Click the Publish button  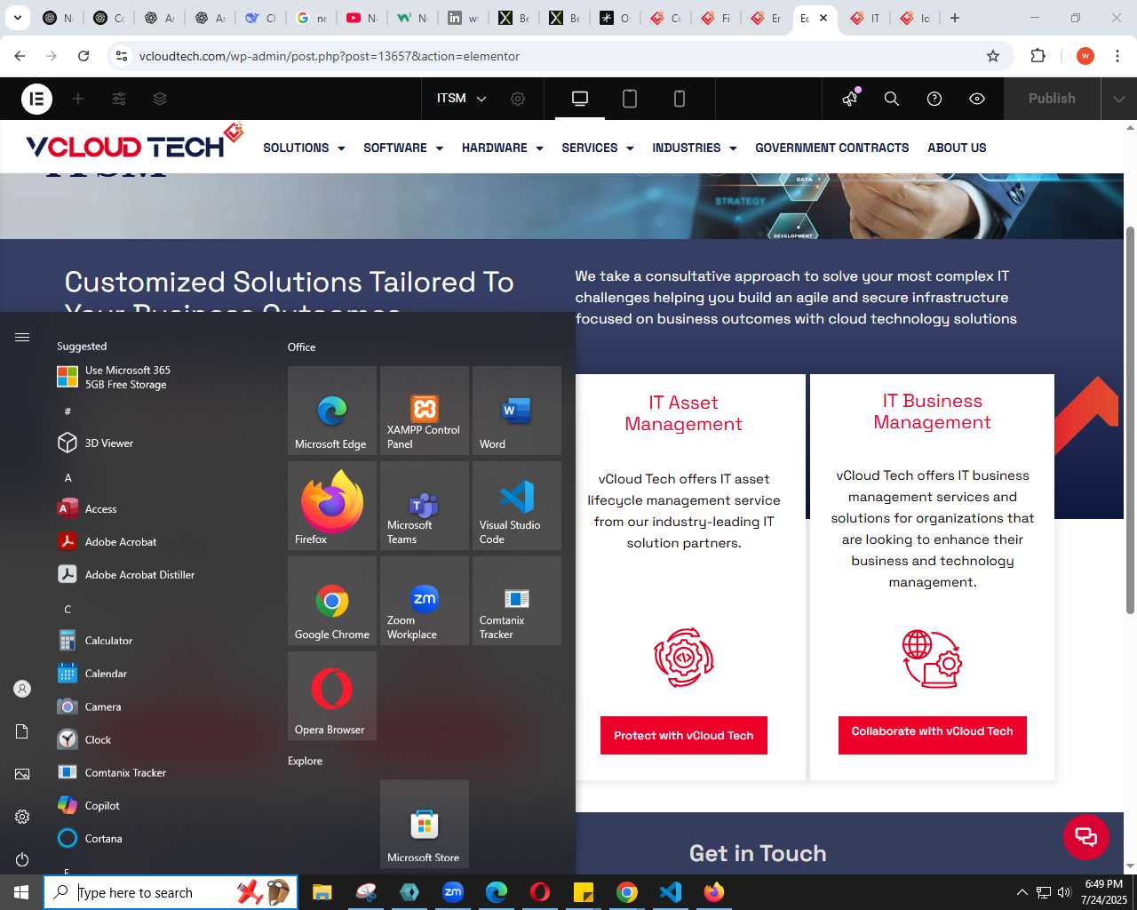point(1052,99)
